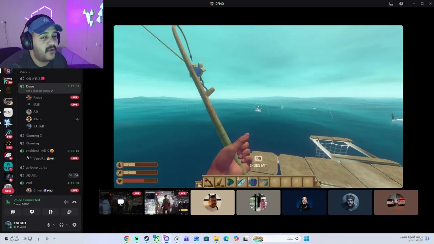Click VippeRz's LIVE badge
The height and width of the screenshot is (244, 434).
click(75, 158)
